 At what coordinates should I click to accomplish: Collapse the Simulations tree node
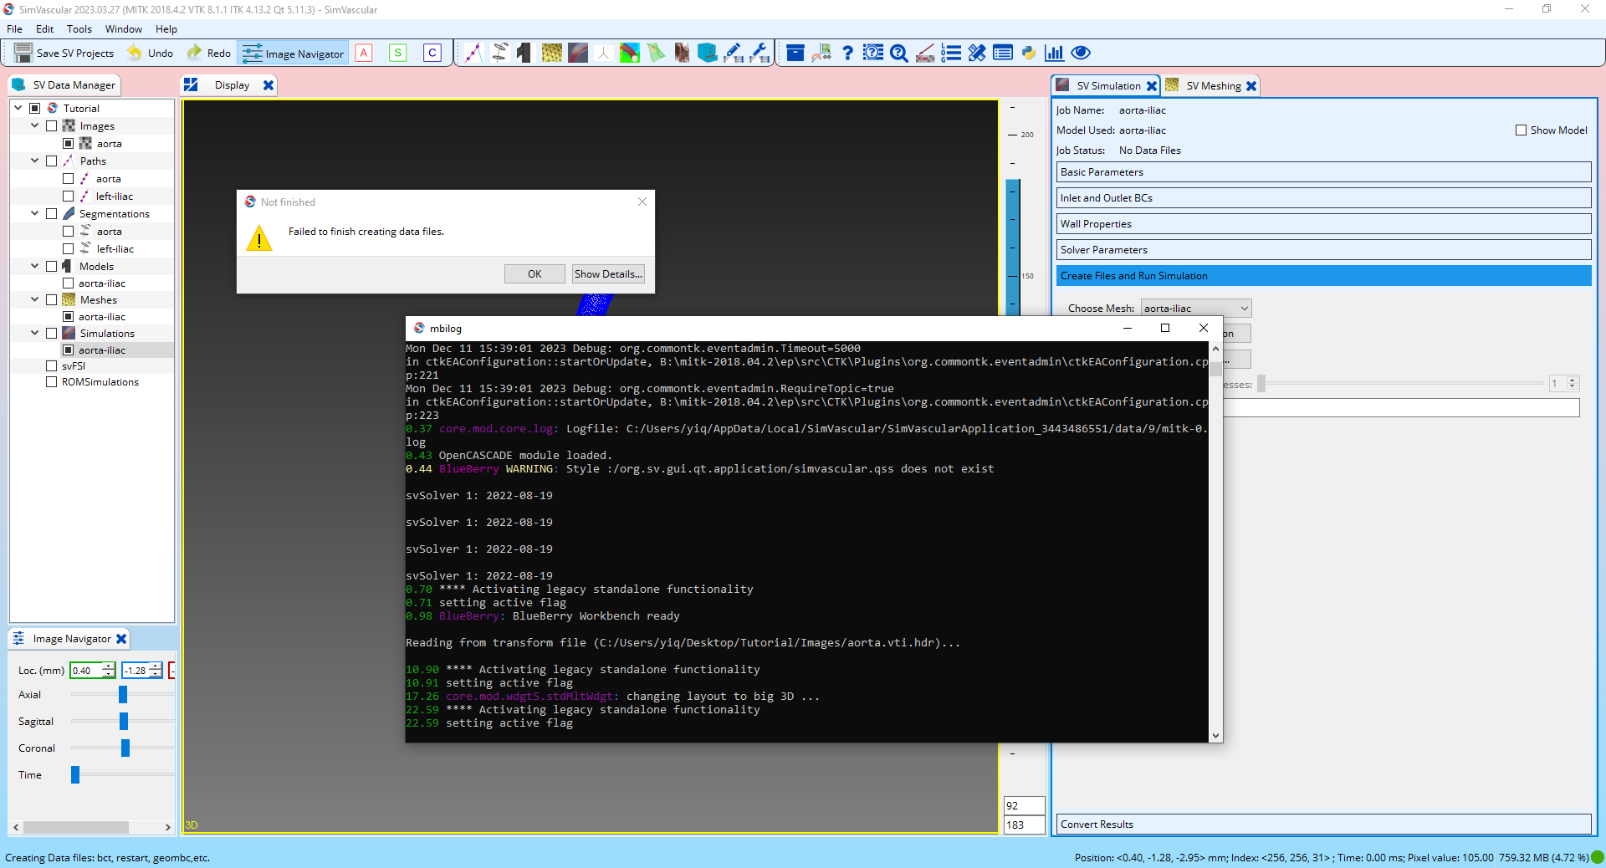(x=34, y=333)
